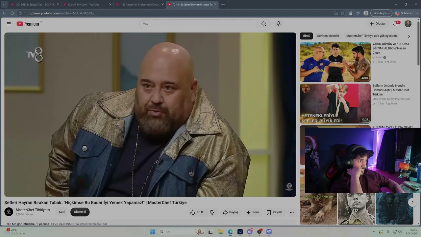The image size is (421, 237).
Task: Open the #TV8 hashtag link
Action: [54, 224]
